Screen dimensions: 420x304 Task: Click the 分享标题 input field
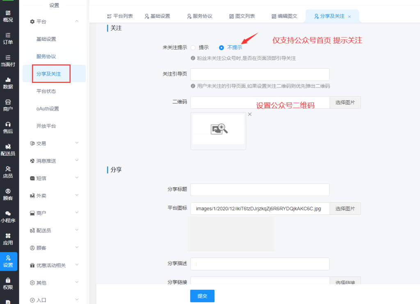click(x=260, y=190)
